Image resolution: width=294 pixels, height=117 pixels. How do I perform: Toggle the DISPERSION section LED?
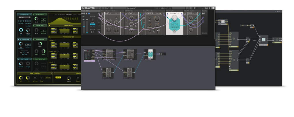click(34, 39)
